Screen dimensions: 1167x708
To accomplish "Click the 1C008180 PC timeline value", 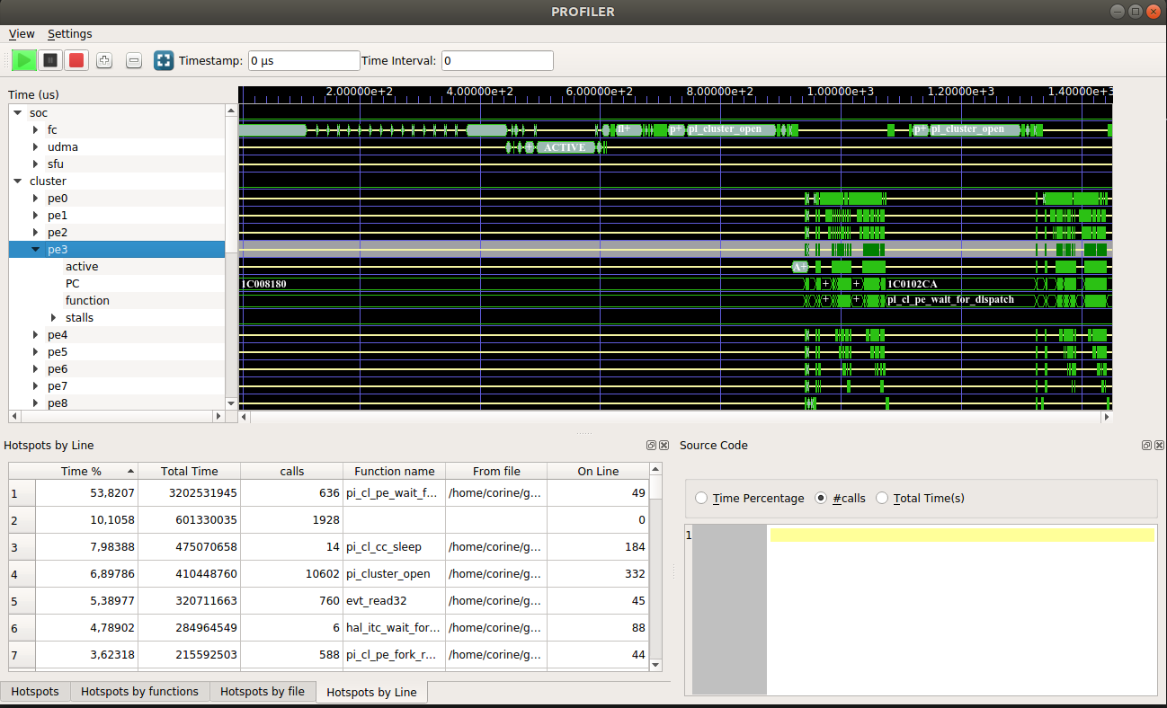I will [263, 284].
